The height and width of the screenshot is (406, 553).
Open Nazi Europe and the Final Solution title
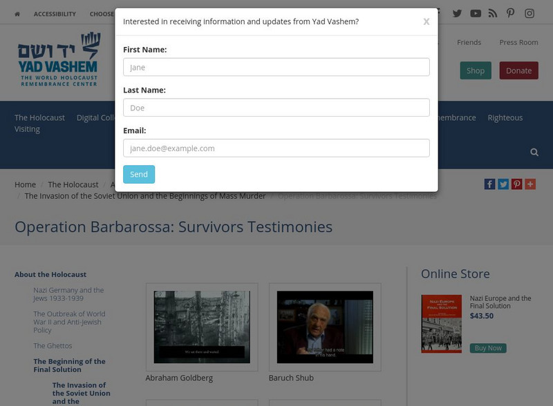[500, 302]
